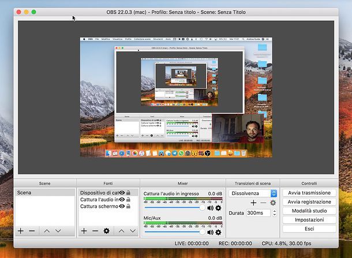Image resolution: width=352 pixels, height=258 pixels.
Task: Click Avvia registrazione button
Action: (309, 201)
